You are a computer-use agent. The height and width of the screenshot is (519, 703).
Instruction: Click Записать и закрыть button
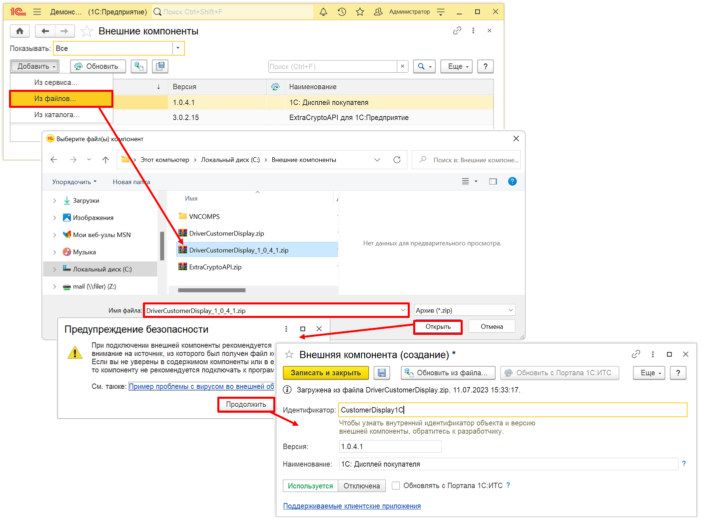pos(326,373)
